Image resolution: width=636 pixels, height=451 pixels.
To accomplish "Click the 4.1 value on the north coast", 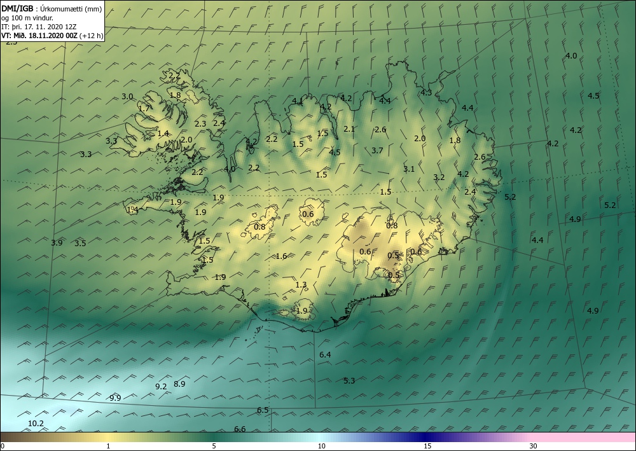I will pyautogui.click(x=297, y=101).
